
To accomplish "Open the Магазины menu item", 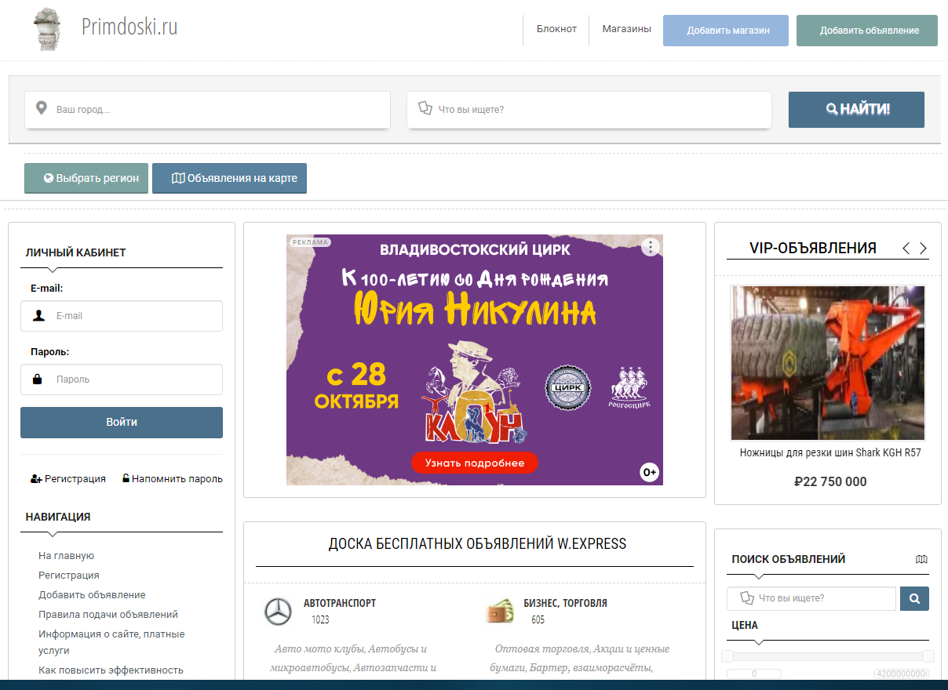I will (x=626, y=29).
